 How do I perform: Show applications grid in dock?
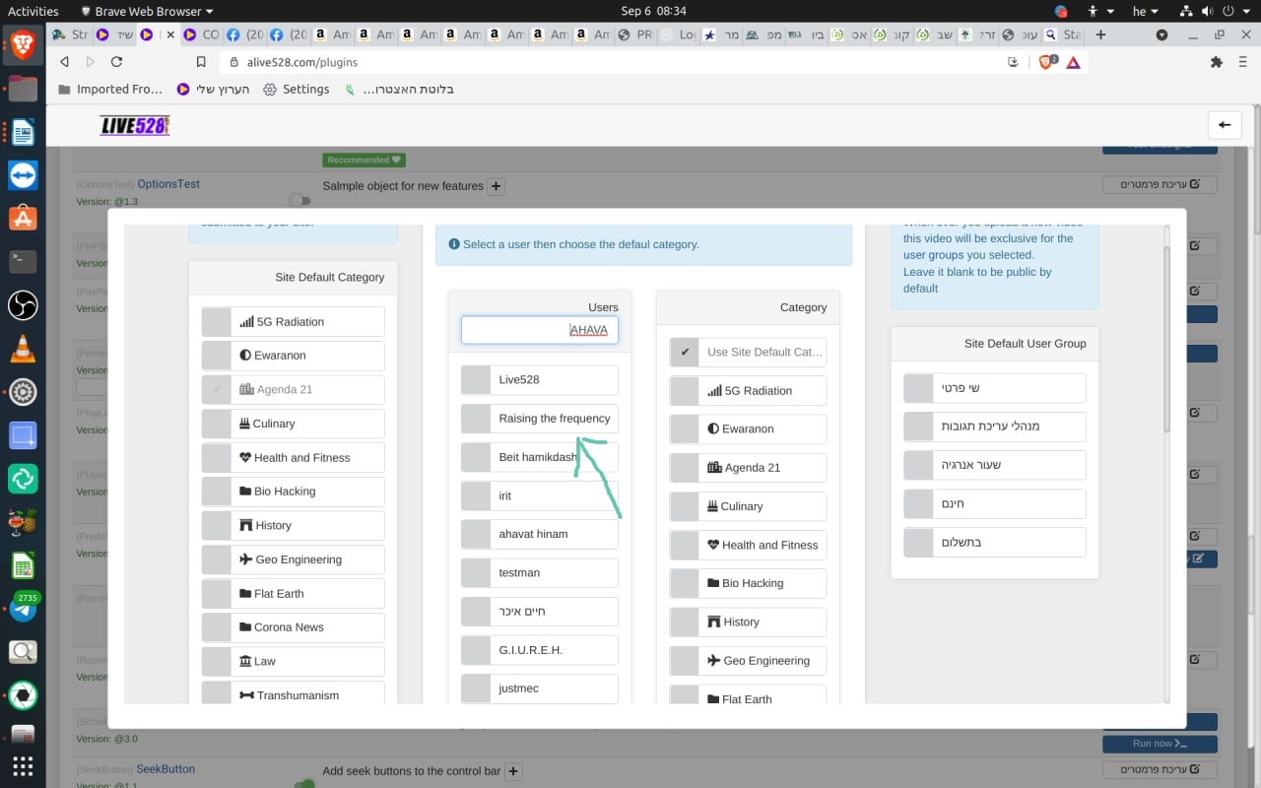tap(23, 765)
